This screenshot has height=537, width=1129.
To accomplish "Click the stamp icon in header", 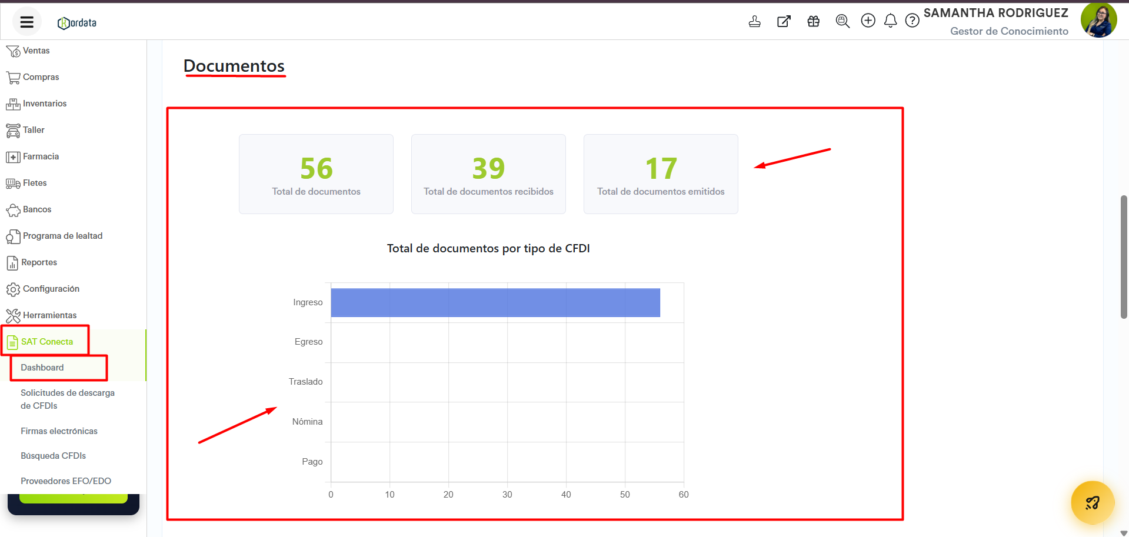I will tap(754, 22).
